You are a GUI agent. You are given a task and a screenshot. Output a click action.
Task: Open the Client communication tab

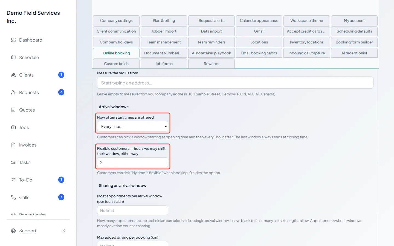116,31
